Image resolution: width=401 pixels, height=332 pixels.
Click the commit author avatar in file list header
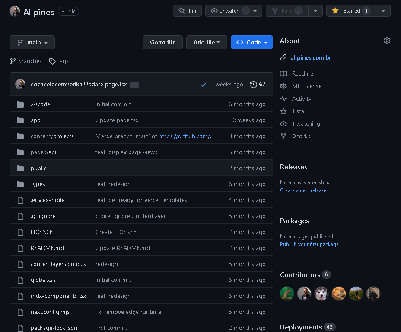coord(20,84)
